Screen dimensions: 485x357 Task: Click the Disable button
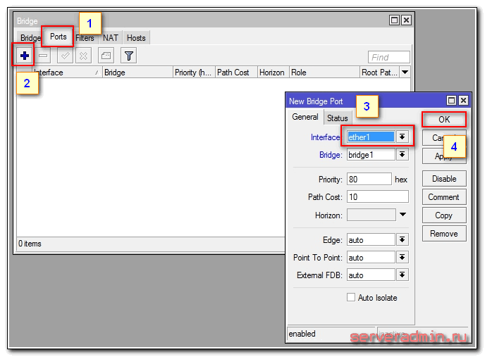coord(443,179)
